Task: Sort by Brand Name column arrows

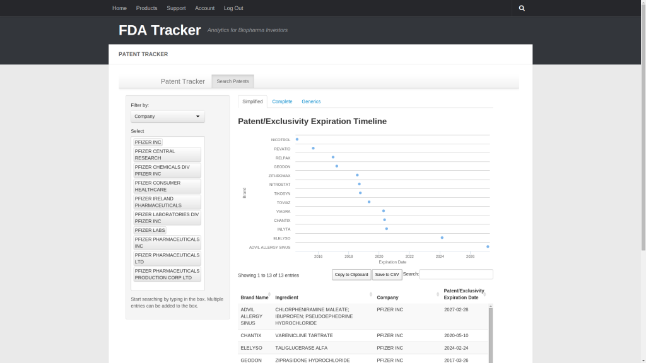Action: tap(269, 294)
